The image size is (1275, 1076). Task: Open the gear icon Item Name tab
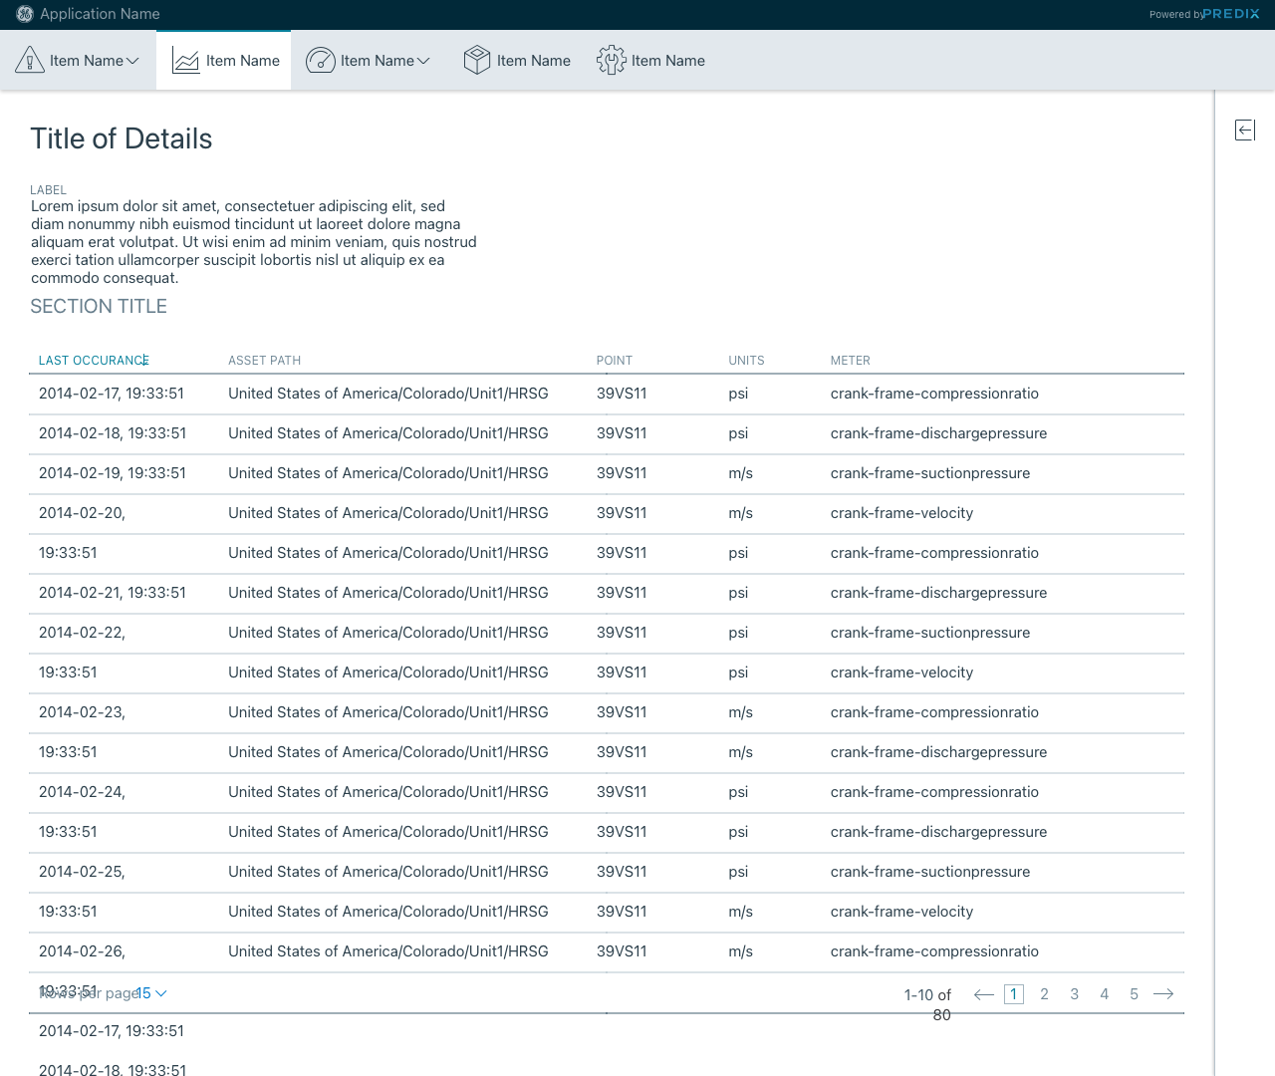[667, 61]
